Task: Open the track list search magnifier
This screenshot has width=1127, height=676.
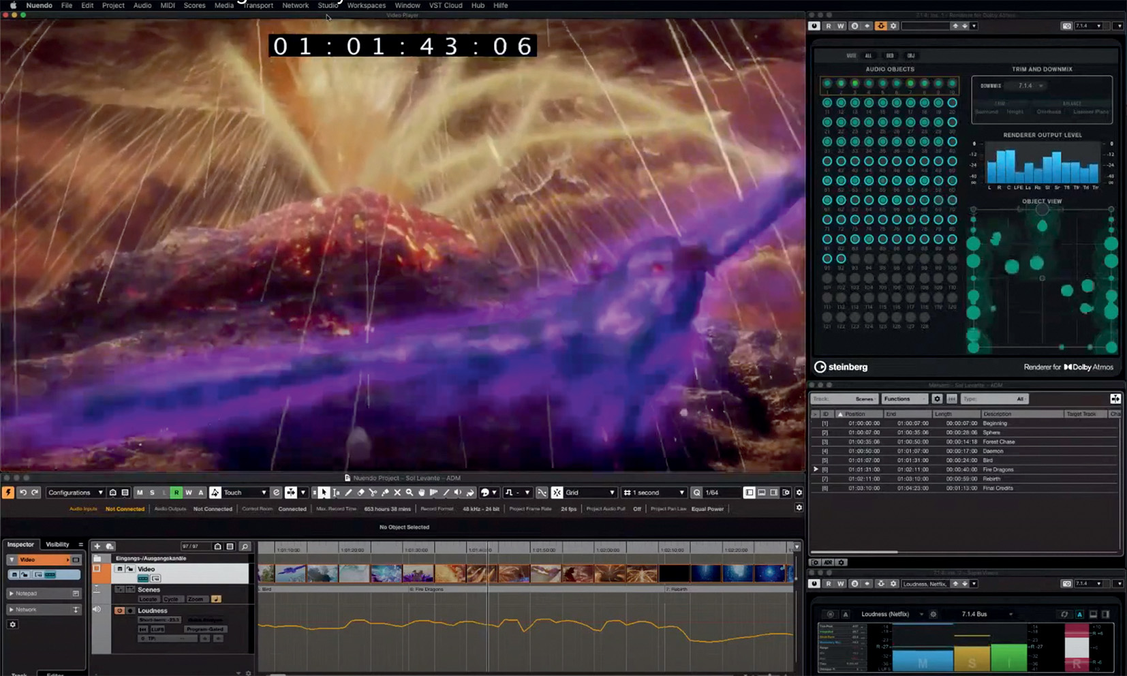Action: coord(245,547)
